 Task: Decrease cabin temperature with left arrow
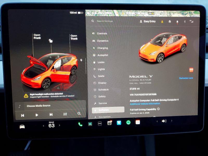(x=43, y=126)
